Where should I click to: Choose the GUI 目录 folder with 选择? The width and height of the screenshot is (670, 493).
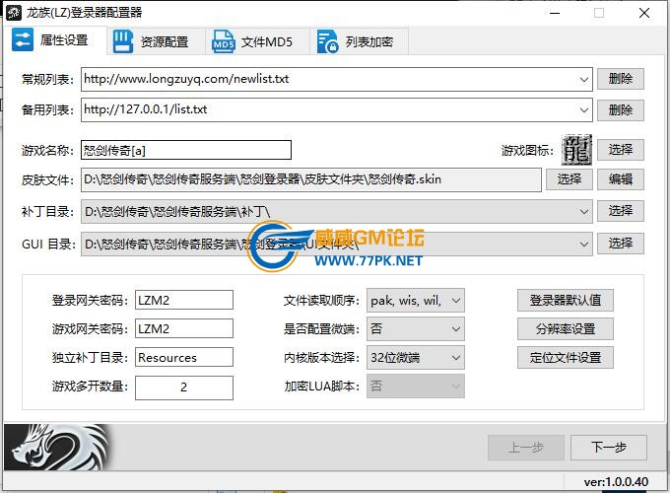pyautogui.click(x=621, y=244)
